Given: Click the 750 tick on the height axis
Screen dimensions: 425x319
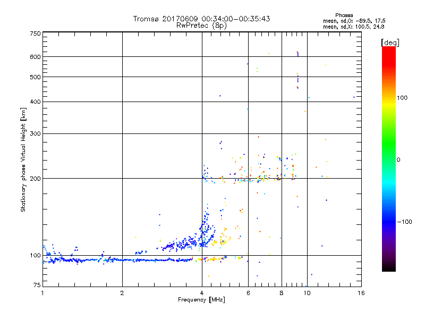Looking at the screenshot, I should (35, 33).
